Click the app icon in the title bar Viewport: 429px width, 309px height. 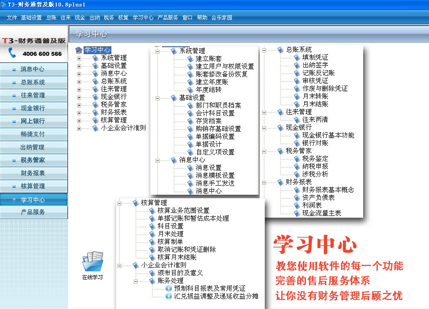point(3,4)
